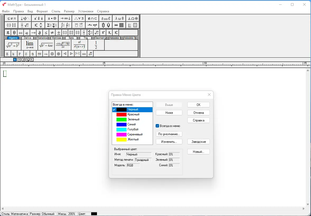Open the spaces and ellipses palette

coord(25,18)
